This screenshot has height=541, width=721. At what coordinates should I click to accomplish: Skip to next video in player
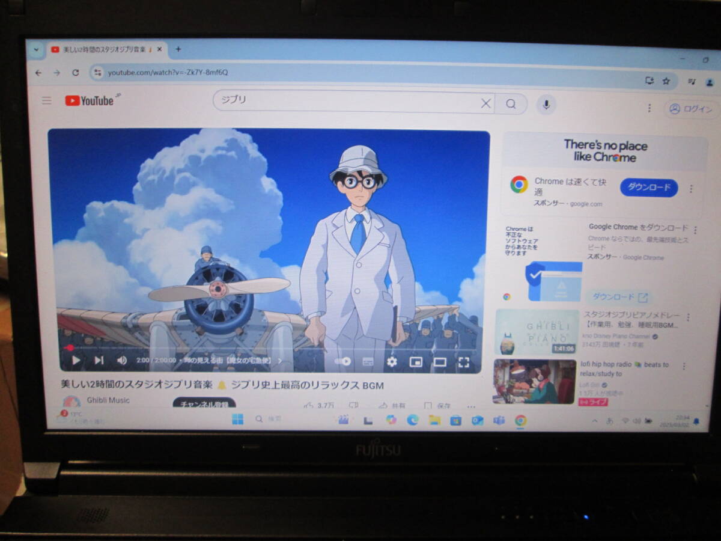(x=99, y=360)
